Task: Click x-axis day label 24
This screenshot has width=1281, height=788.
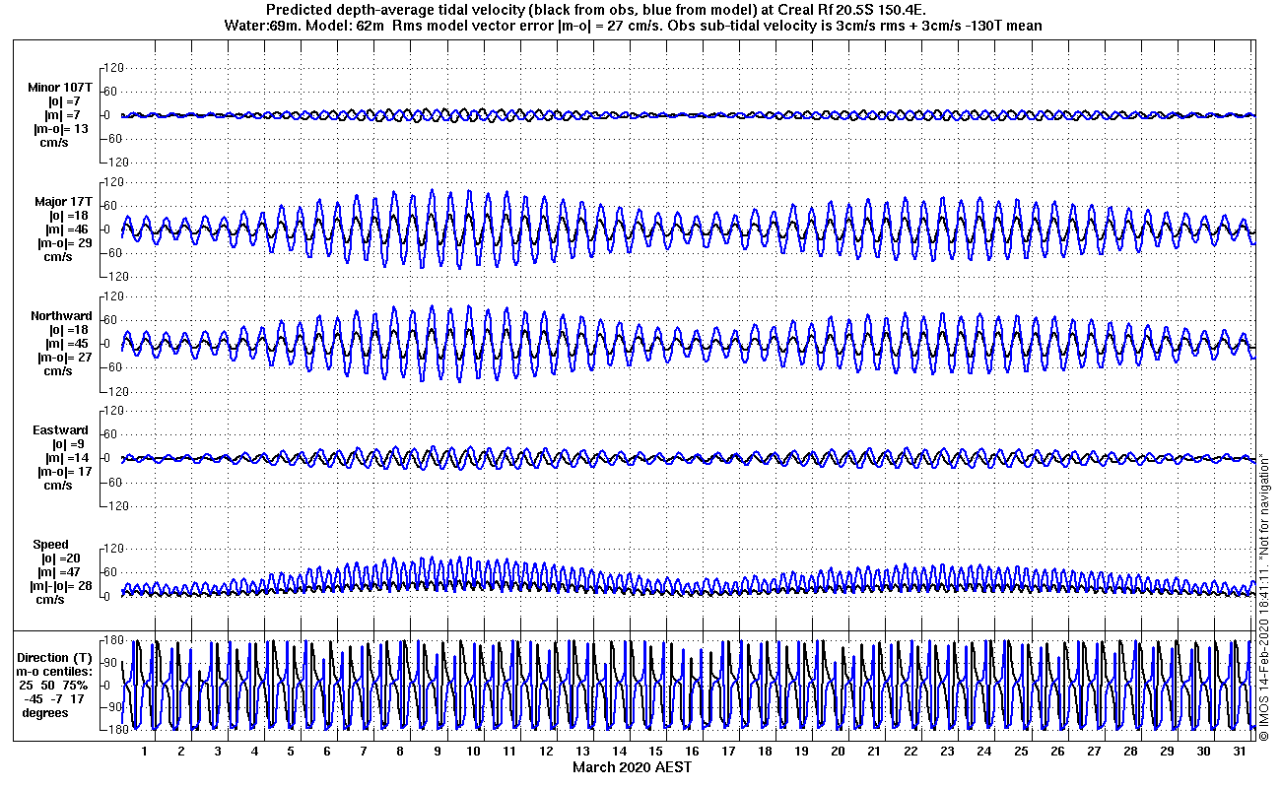Action: pos(982,752)
